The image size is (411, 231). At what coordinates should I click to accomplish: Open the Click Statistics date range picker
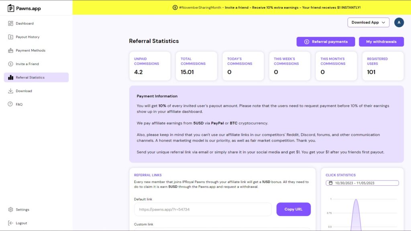[362, 183]
